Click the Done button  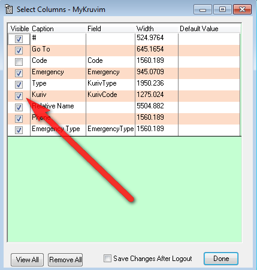tap(221, 259)
